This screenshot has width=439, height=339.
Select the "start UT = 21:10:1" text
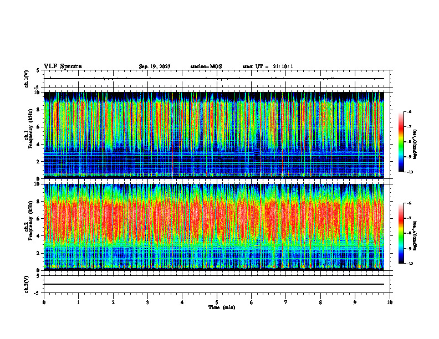268,66
